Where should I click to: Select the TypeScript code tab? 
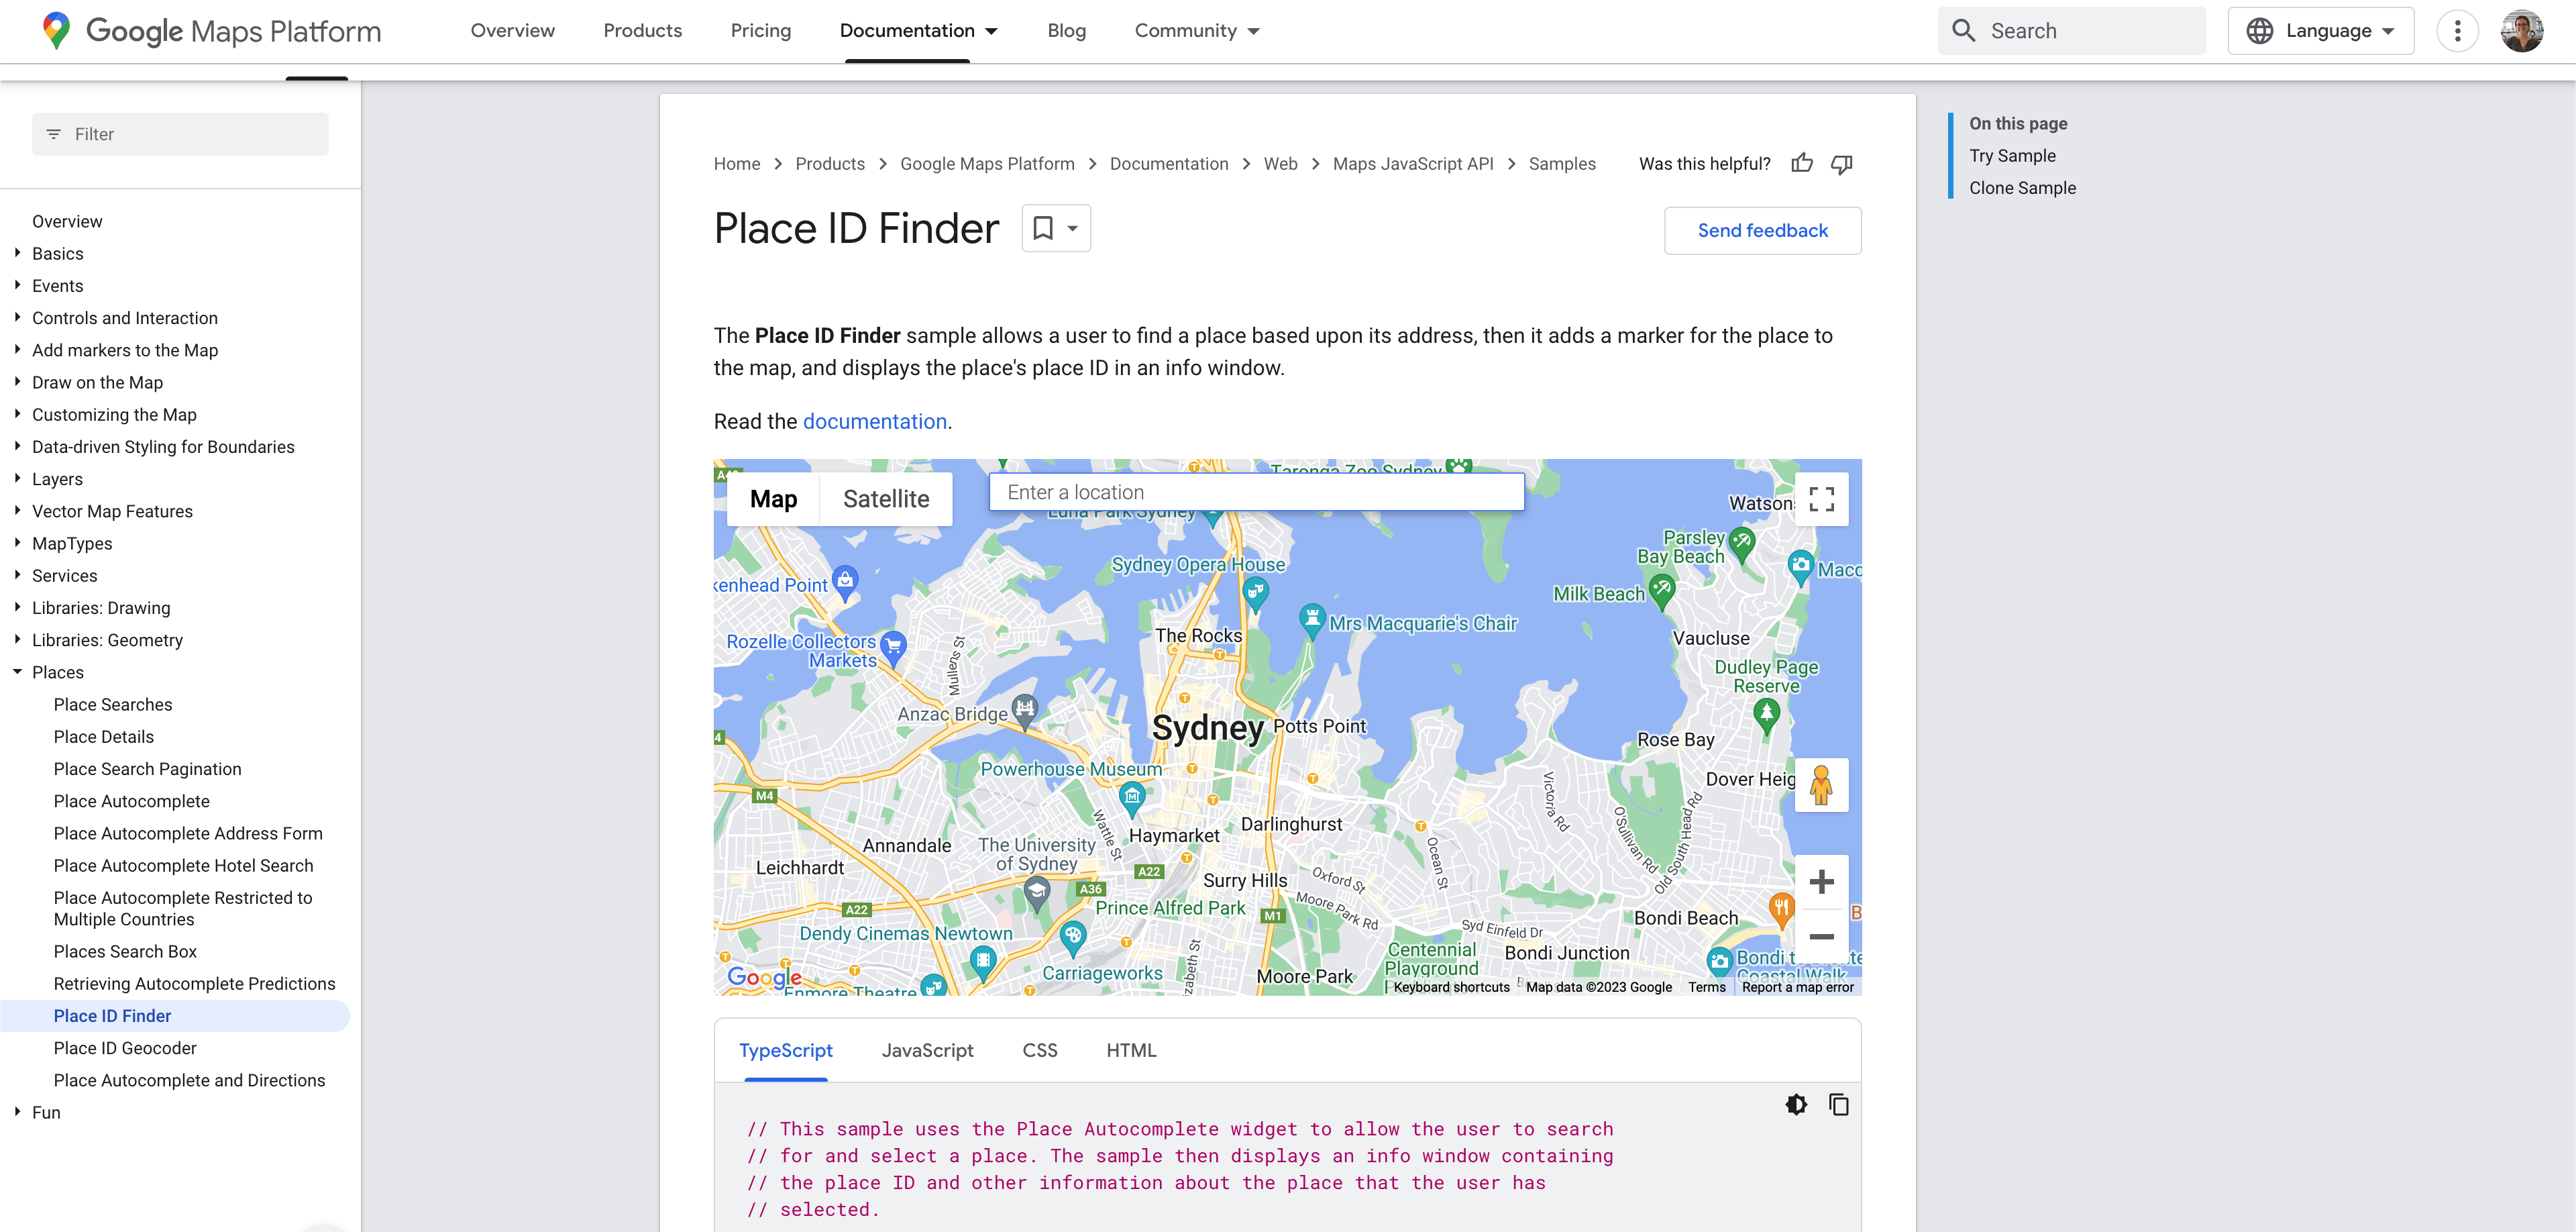coord(785,1051)
